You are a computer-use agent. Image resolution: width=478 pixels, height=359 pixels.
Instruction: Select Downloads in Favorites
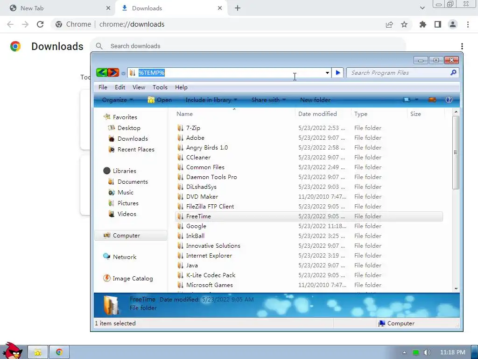click(128, 138)
